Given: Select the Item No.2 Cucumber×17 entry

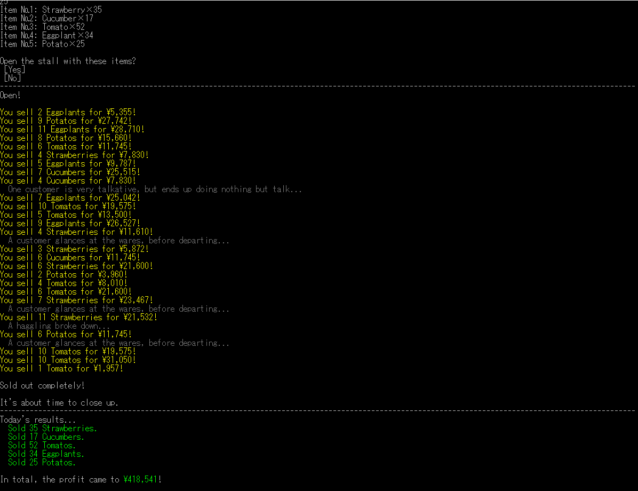Looking at the screenshot, I should pos(47,18).
